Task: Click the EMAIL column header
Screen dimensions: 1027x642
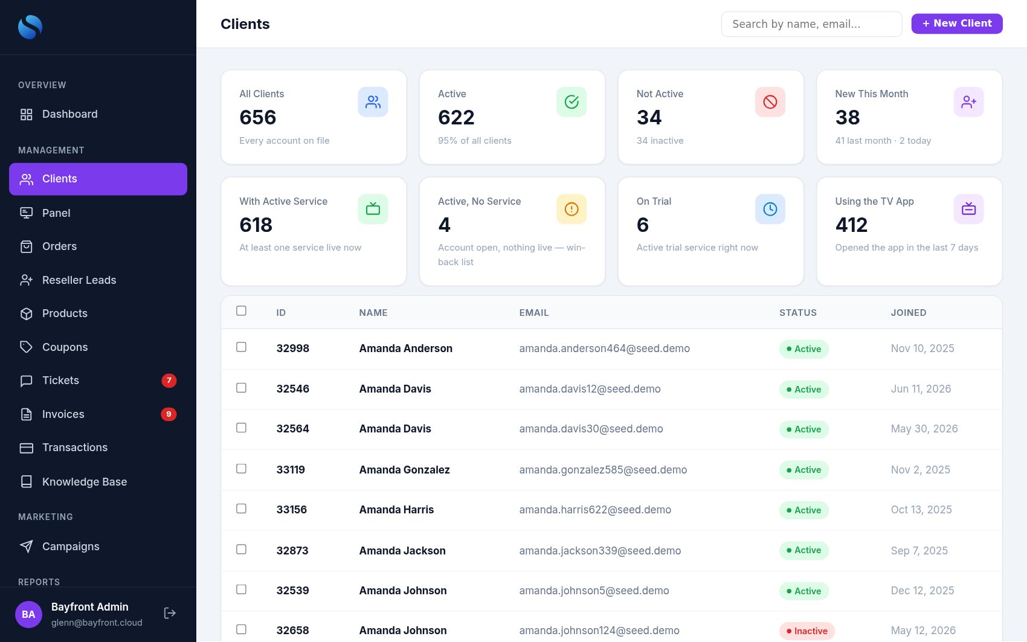Action: click(534, 313)
